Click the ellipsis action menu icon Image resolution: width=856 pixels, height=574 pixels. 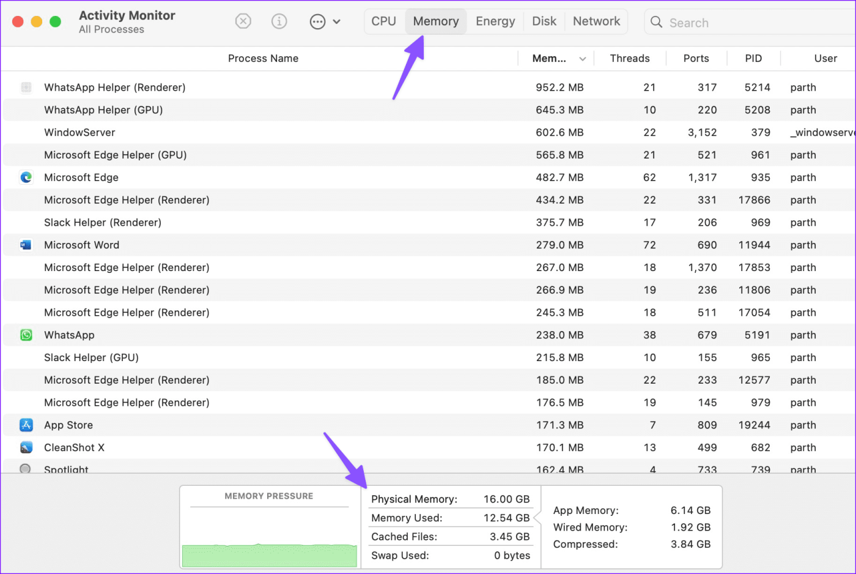(x=317, y=22)
